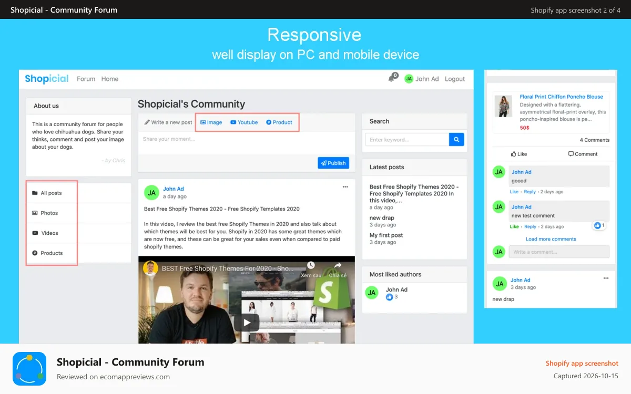Click the share arrow icon on video
631x394 pixels.
click(x=338, y=266)
